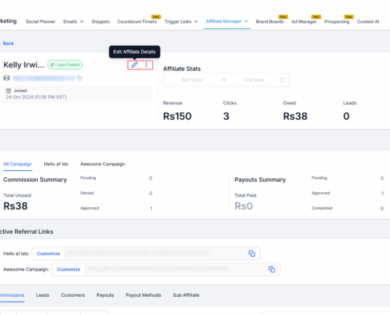Set the Start Date field
Image resolution: width=390 pixels, height=315 pixels.
pyautogui.click(x=191, y=80)
